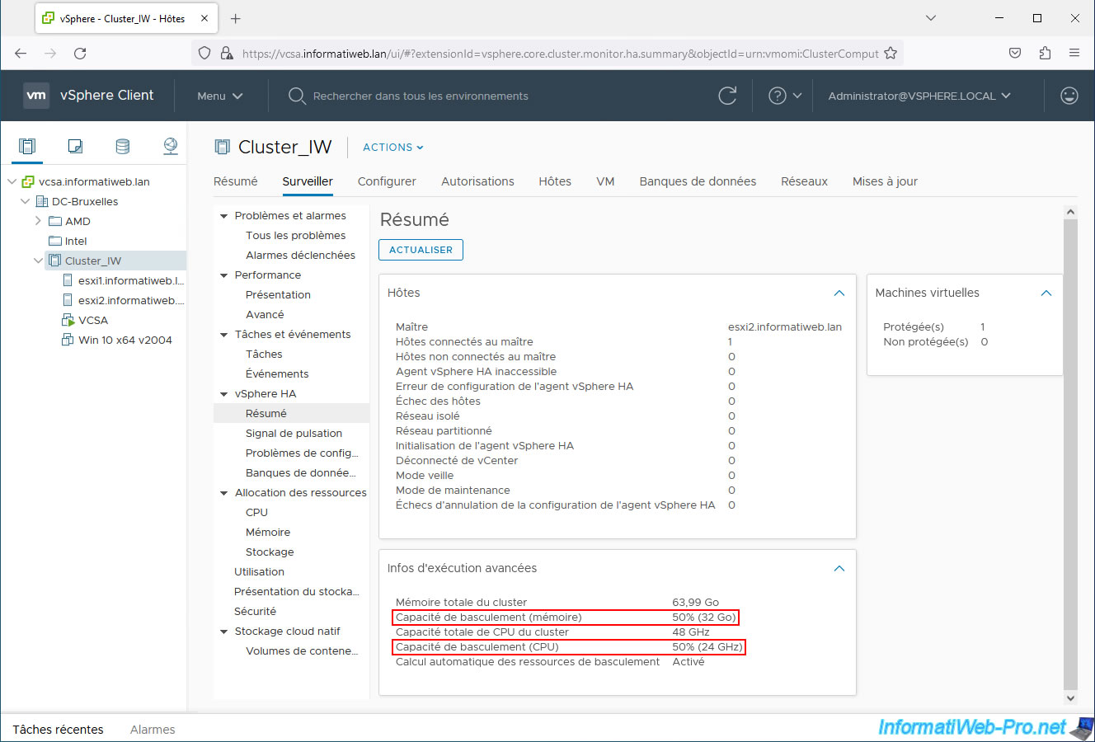Switch to the Hôtes tab
1095x742 pixels.
(x=555, y=181)
